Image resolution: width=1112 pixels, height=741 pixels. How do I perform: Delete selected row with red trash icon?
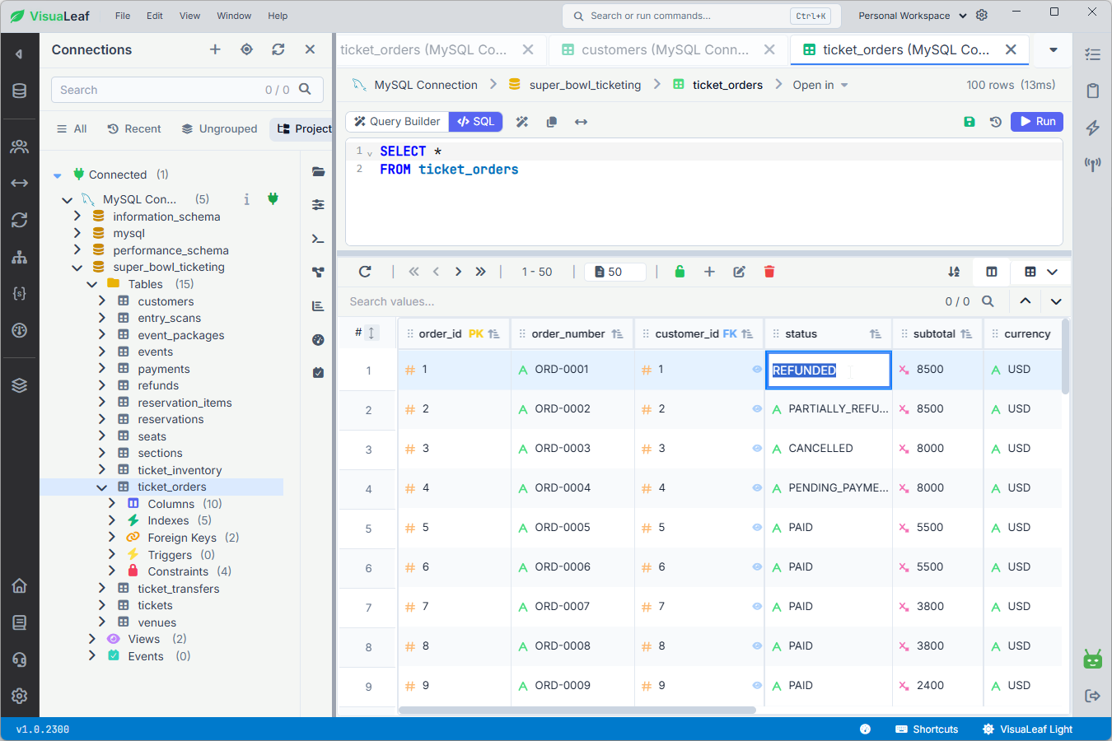coord(769,272)
